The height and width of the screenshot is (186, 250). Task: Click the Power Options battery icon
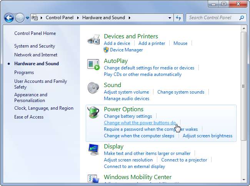[x=93, y=113]
